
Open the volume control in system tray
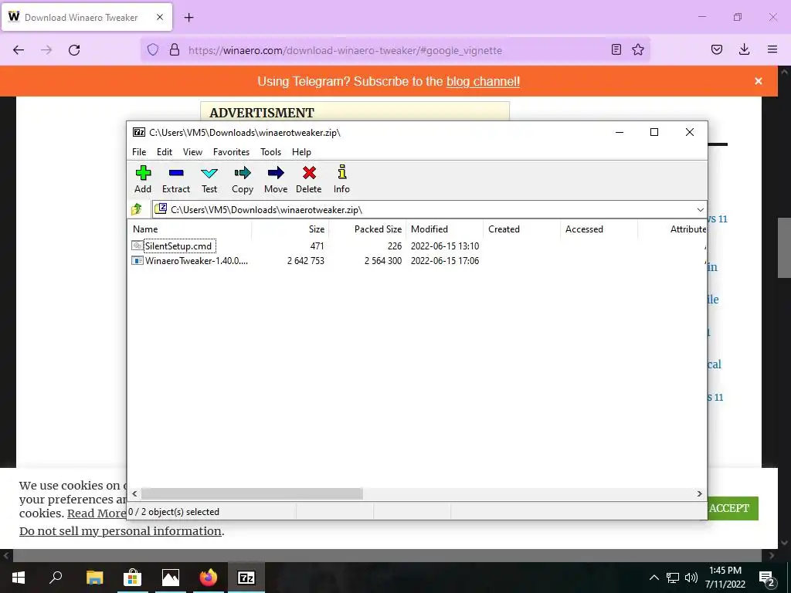(x=691, y=578)
